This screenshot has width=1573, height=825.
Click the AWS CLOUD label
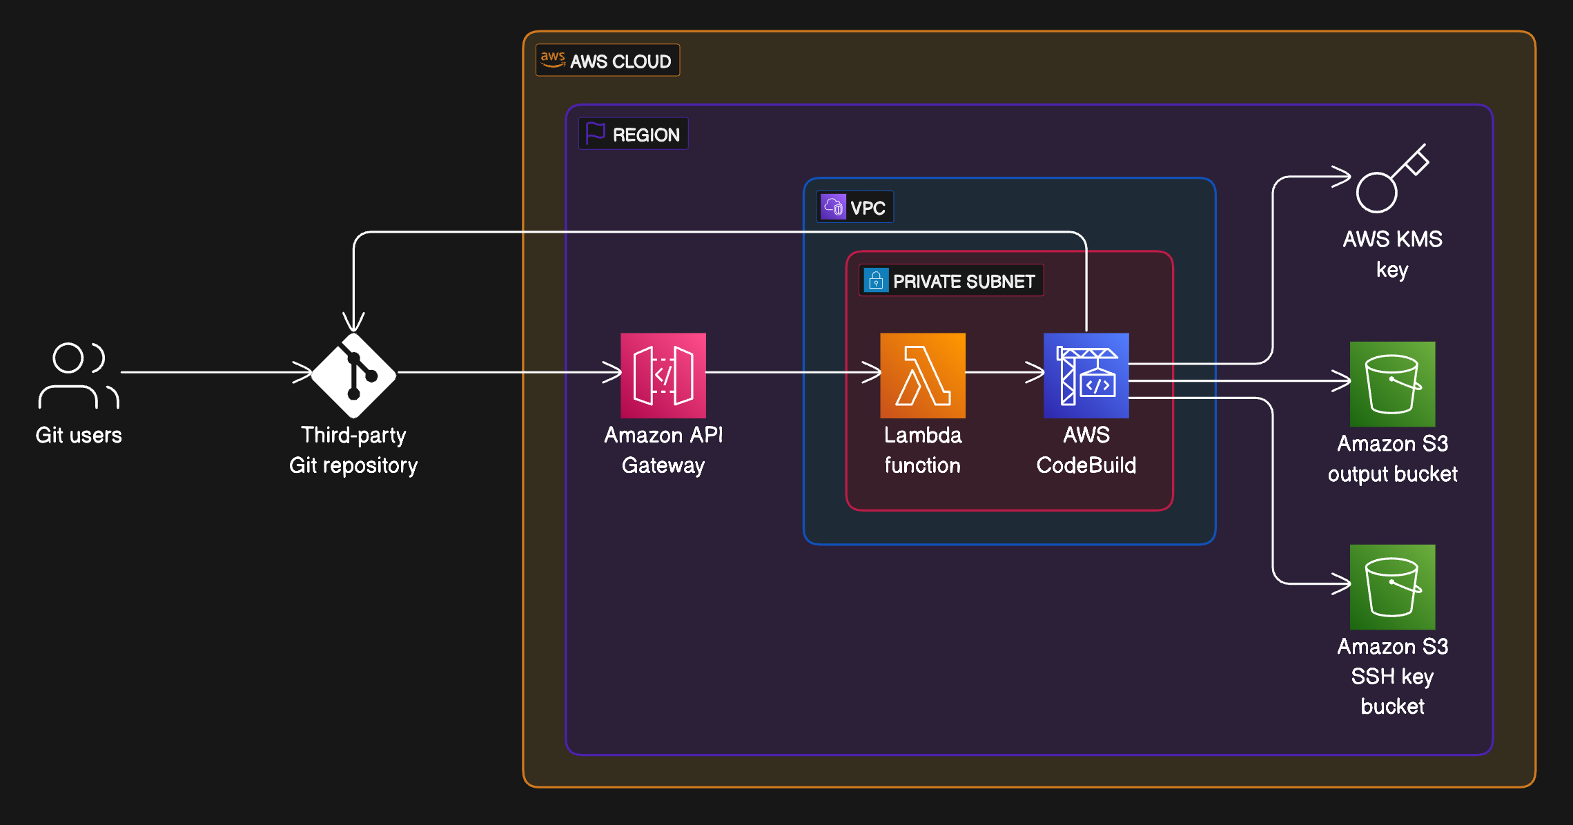pyautogui.click(x=621, y=61)
